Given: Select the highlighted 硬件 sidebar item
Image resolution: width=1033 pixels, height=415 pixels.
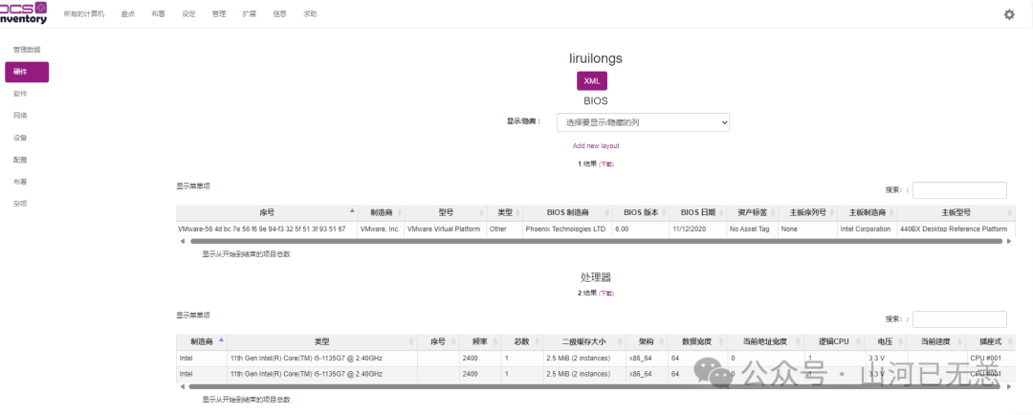Looking at the screenshot, I should tap(27, 72).
